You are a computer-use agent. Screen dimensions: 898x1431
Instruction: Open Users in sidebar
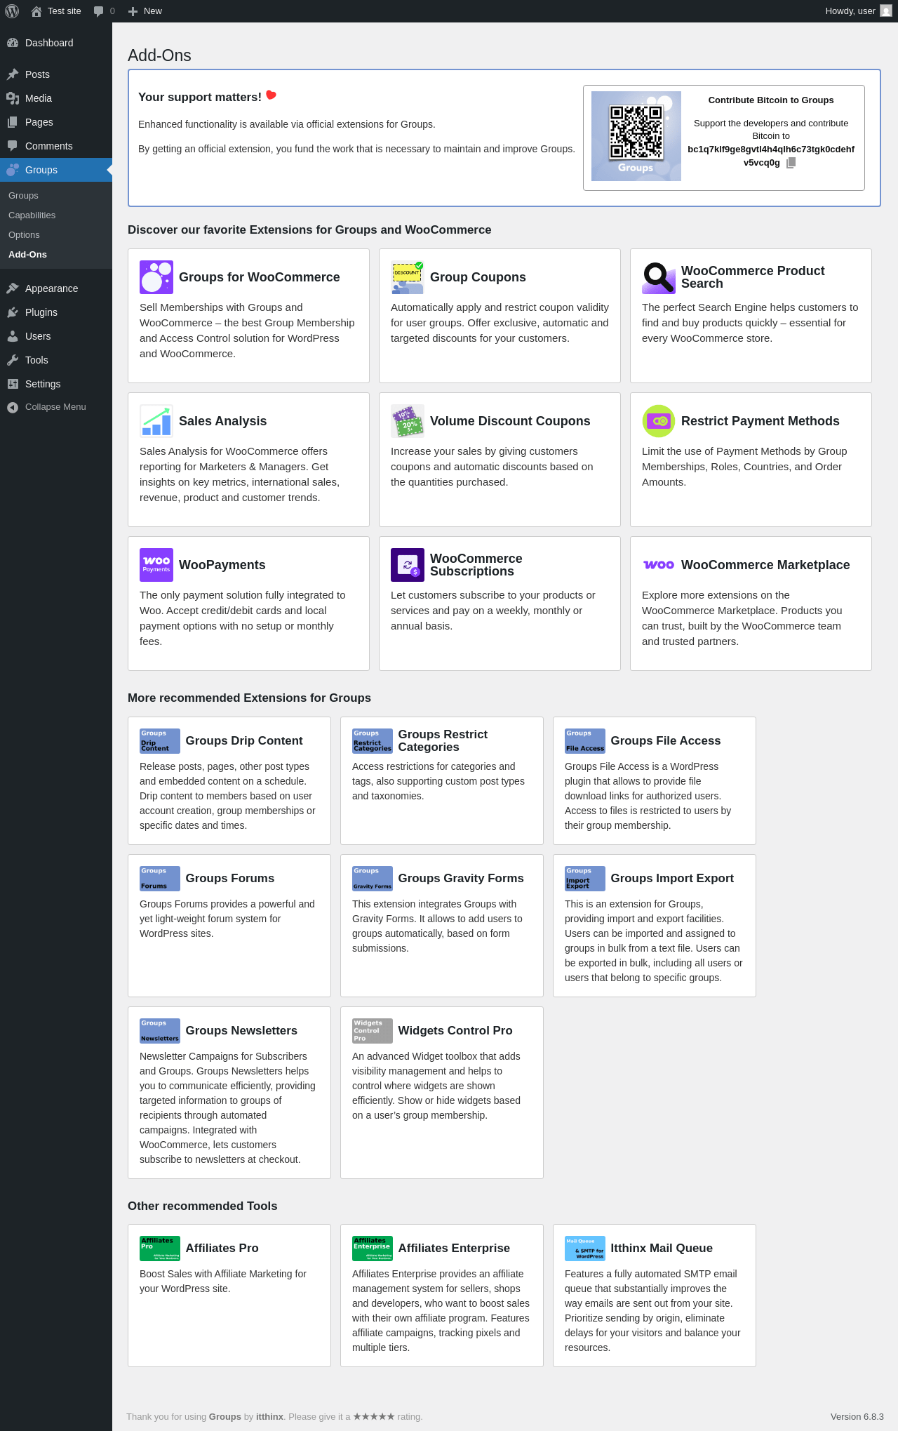pos(56,336)
